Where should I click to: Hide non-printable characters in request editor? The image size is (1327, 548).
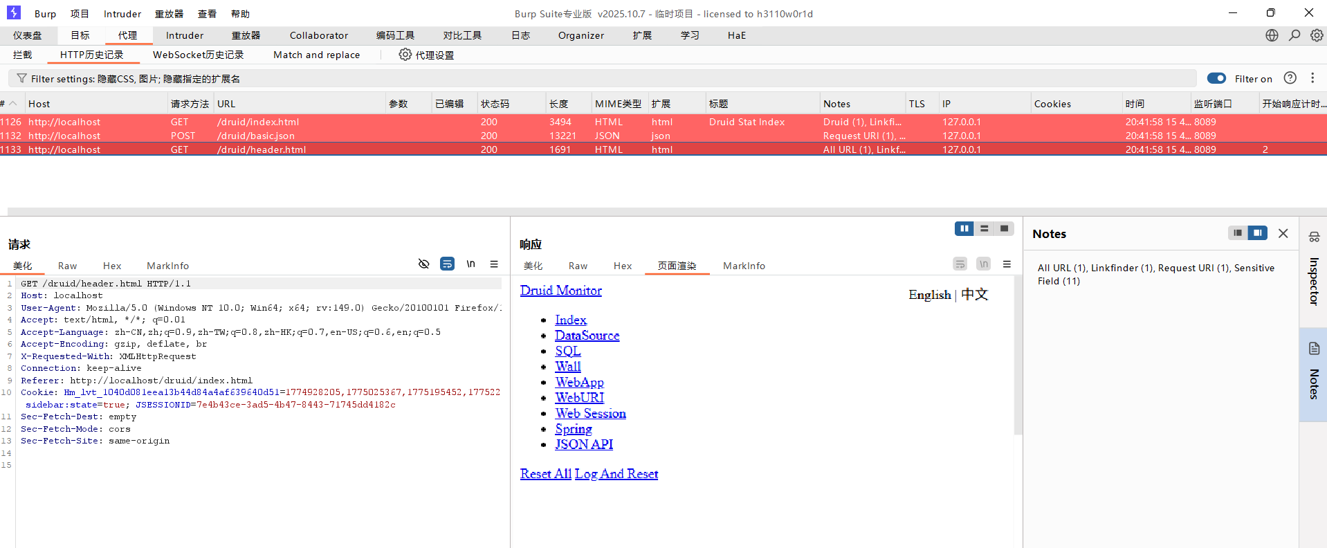point(424,264)
